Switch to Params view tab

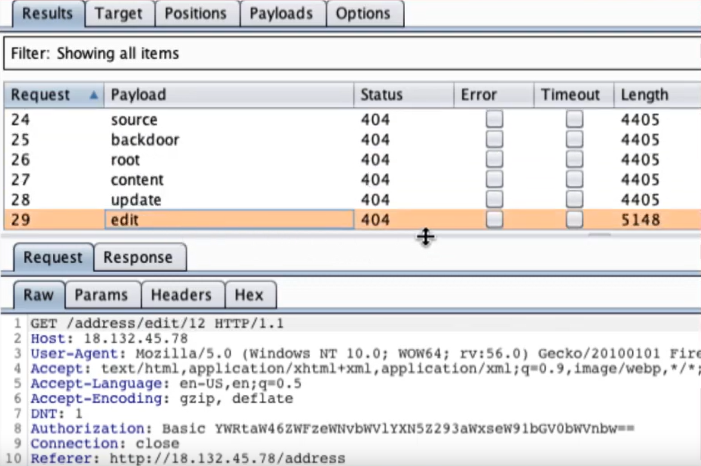pos(101,295)
